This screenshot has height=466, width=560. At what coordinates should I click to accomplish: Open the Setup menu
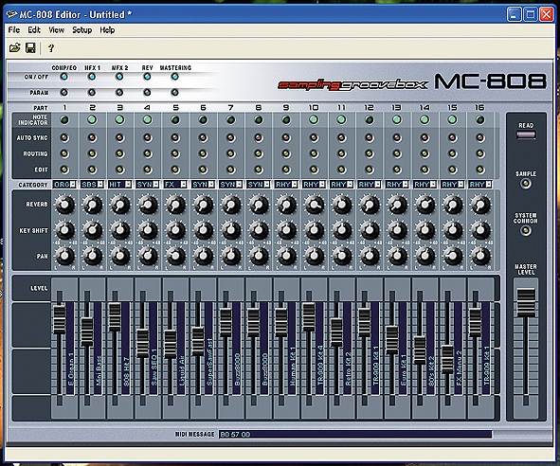pyautogui.click(x=82, y=30)
